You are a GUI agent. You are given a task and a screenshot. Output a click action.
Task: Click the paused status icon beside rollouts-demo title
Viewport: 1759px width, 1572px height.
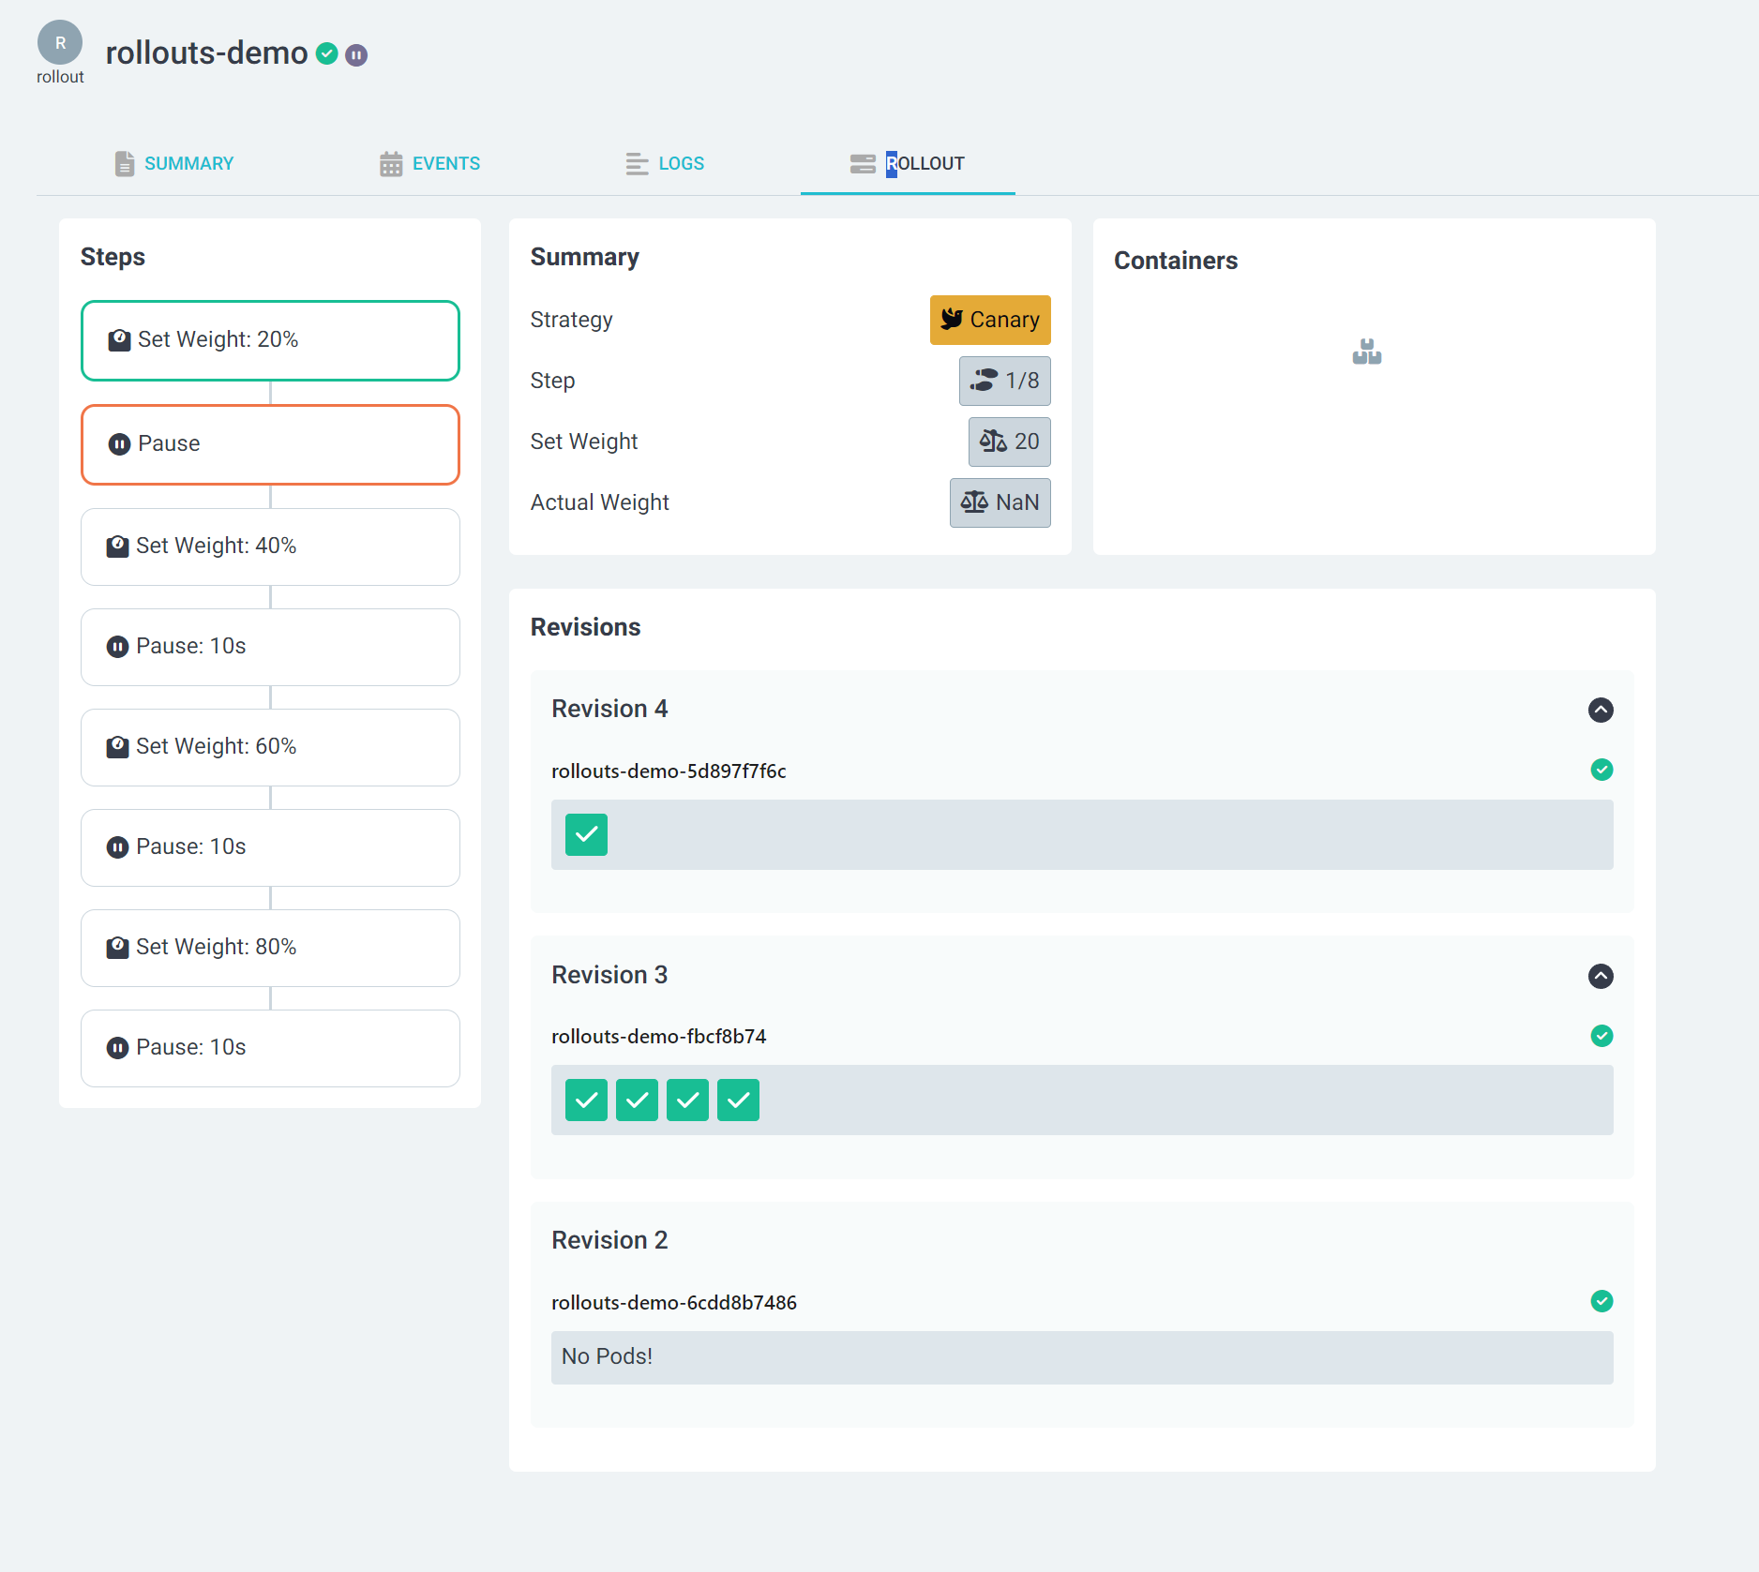tap(356, 55)
